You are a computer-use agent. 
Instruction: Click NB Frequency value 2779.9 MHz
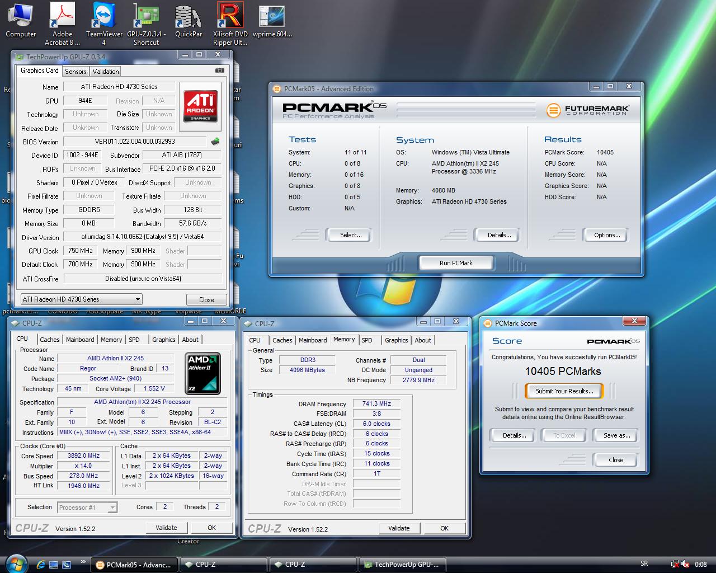(x=418, y=380)
